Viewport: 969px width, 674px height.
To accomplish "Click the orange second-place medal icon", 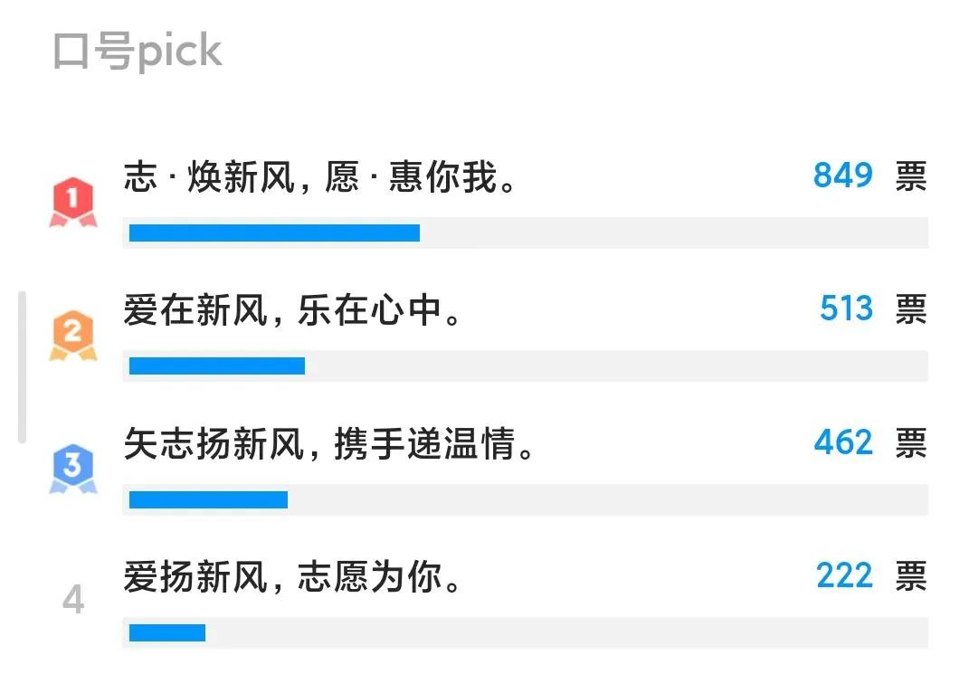I will pos(73,336).
